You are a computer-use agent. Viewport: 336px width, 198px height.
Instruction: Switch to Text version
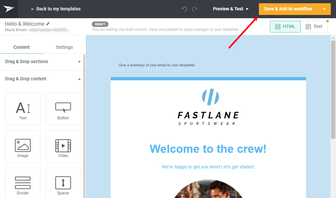(x=314, y=27)
